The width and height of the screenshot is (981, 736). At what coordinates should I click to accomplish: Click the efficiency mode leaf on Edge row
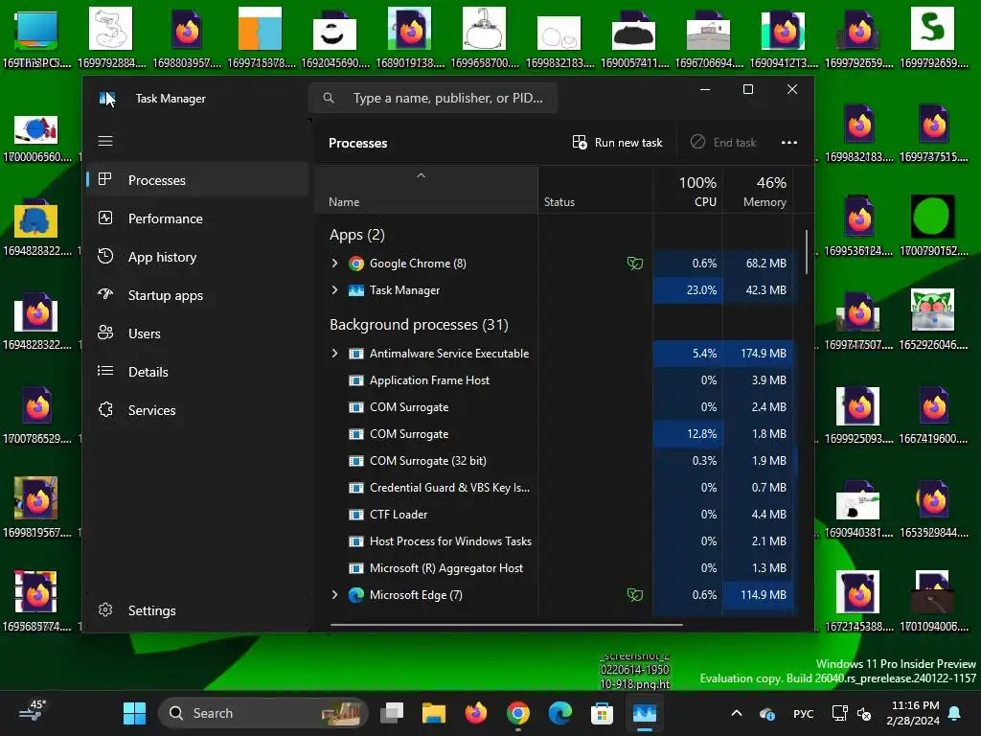click(x=635, y=595)
